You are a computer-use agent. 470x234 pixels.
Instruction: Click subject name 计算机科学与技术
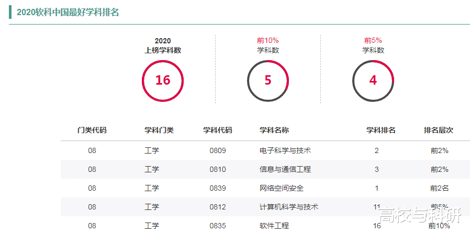coord(289,207)
